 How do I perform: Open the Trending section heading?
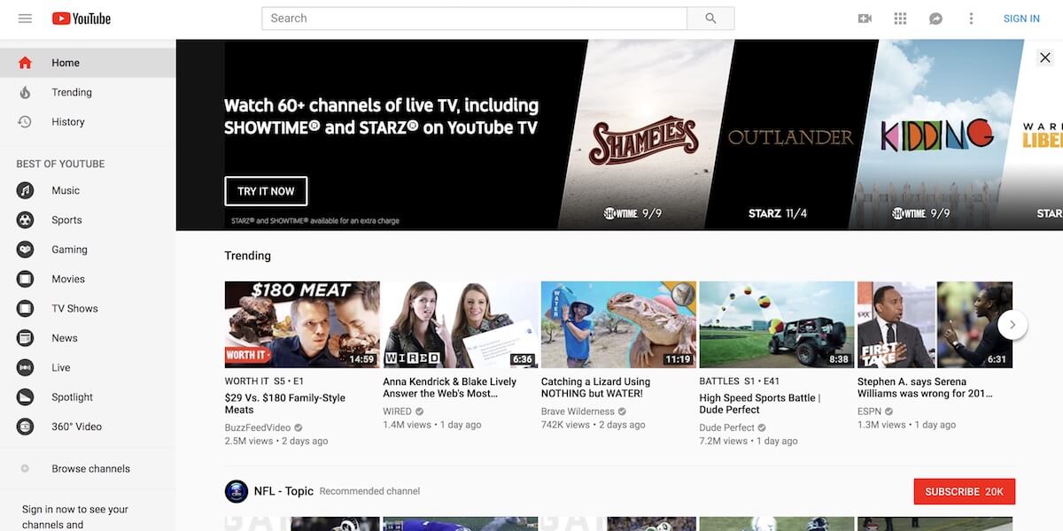tap(248, 256)
